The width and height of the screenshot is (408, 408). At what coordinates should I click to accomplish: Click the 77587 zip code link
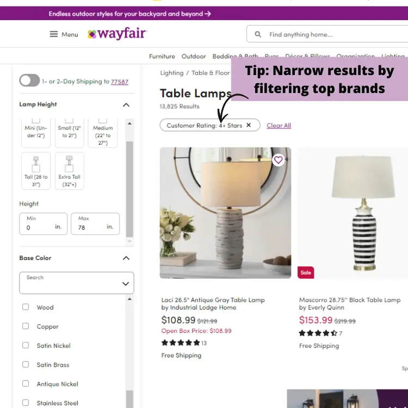[x=120, y=82]
